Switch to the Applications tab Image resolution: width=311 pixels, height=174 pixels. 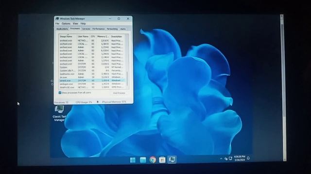click(62, 29)
